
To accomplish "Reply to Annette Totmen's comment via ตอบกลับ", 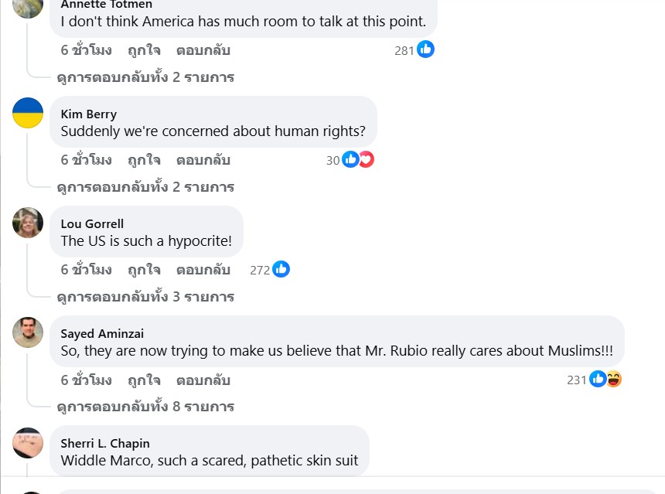I will tap(203, 50).
